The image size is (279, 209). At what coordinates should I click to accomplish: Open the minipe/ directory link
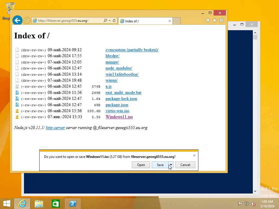click(x=112, y=62)
